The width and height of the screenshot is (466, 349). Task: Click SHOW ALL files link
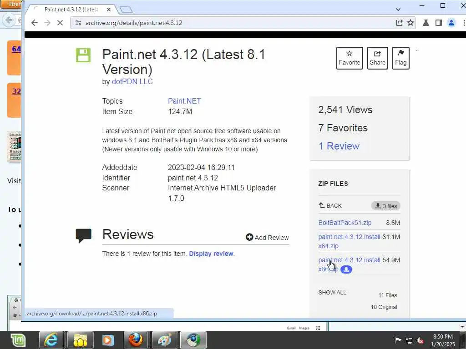[x=332, y=293]
